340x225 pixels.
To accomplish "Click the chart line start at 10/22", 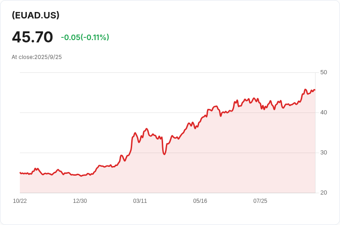I will point(20,172).
